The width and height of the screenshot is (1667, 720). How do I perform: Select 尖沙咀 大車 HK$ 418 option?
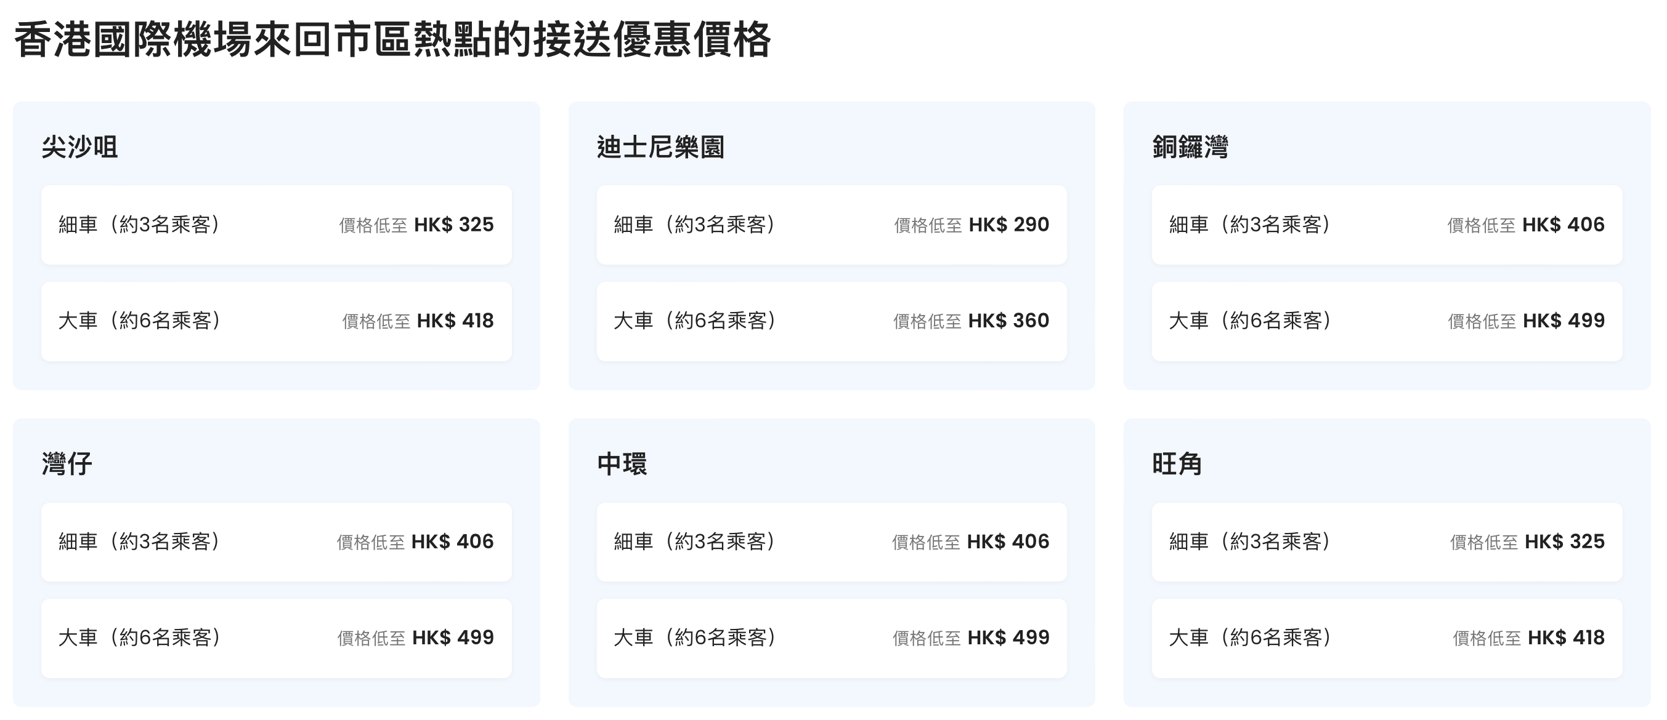277,321
